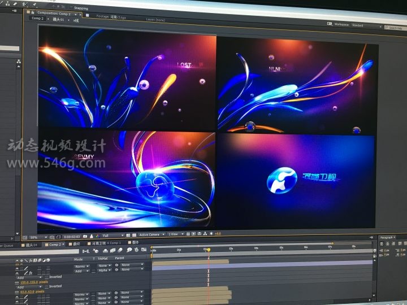The height and width of the screenshot is (305, 407).
Task: Click the current timecode 0:00:02:03 display
Action: point(71,236)
